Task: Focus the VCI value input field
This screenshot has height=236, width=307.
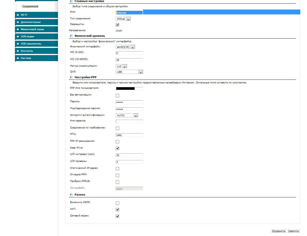Action: [129, 60]
